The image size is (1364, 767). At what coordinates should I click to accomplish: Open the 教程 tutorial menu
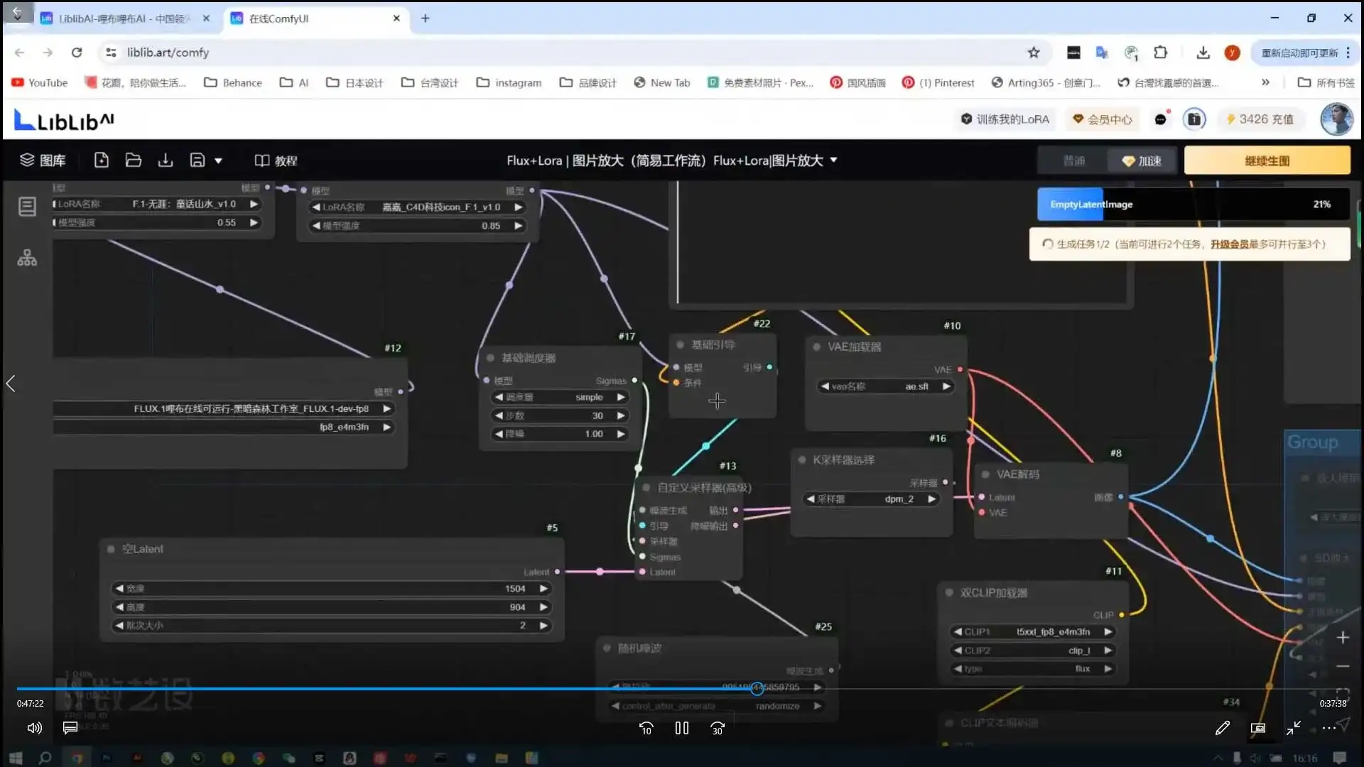coord(276,161)
